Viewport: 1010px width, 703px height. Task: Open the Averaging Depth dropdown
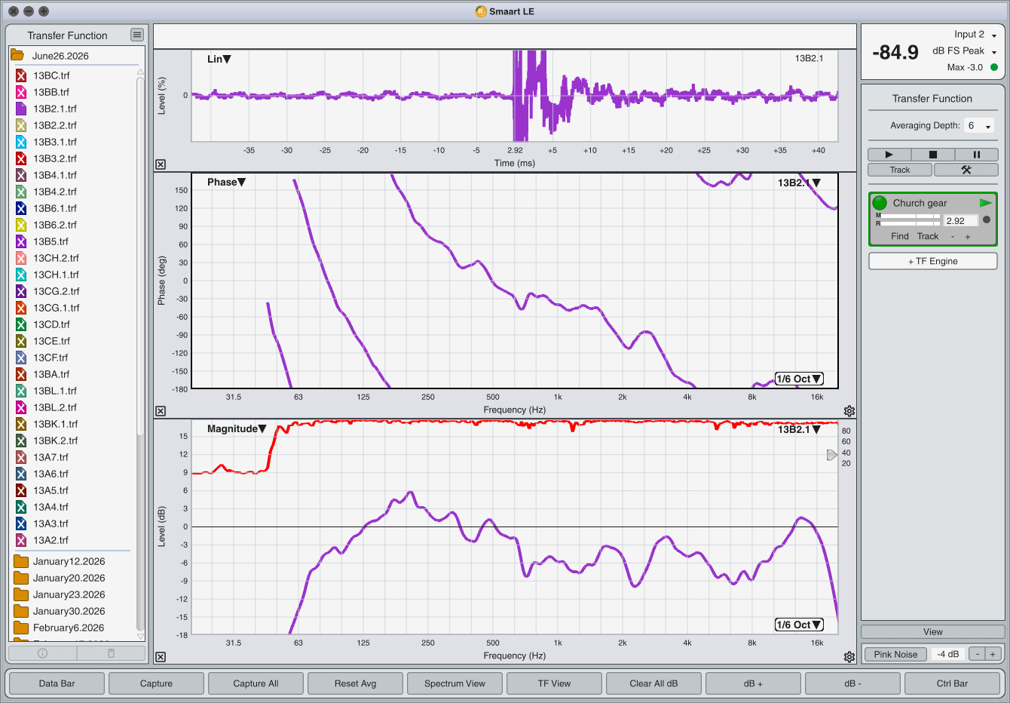point(980,126)
